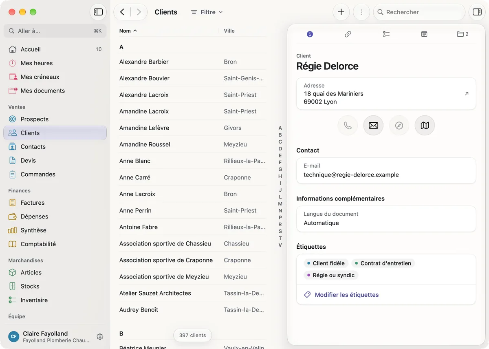Viewport: 489px width, 349px height.
Task: Open the linked items paperclip tab
Action: pyautogui.click(x=348, y=34)
